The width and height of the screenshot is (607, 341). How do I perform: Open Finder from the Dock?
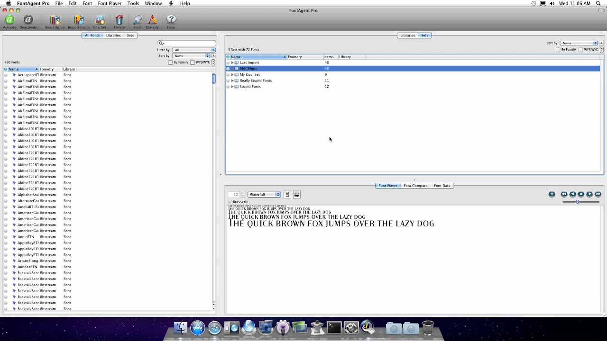[181, 327]
